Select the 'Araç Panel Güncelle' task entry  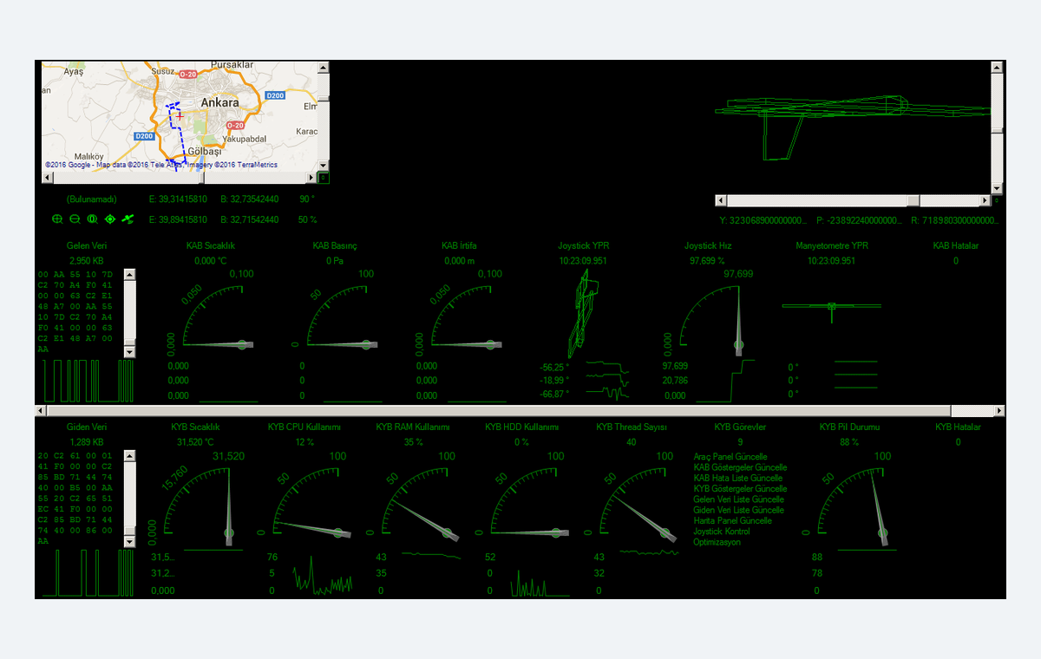[730, 457]
